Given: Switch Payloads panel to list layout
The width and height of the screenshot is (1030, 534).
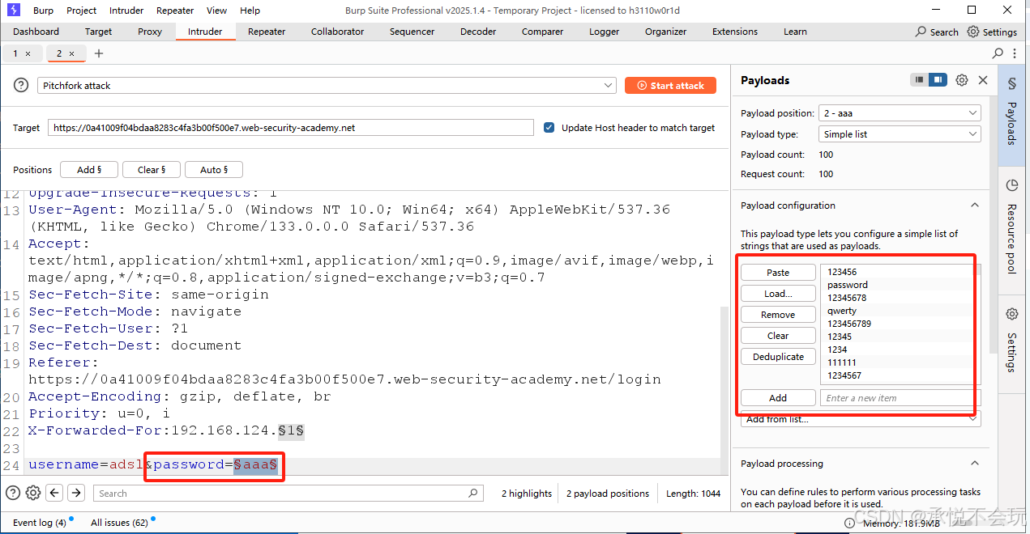Looking at the screenshot, I should click(919, 80).
